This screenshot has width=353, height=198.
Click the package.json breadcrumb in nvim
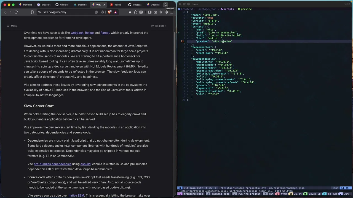(x=207, y=9)
